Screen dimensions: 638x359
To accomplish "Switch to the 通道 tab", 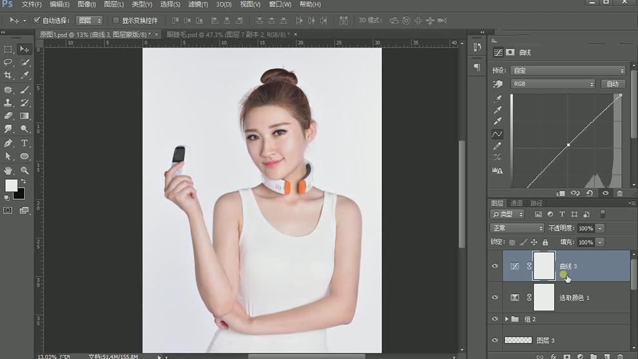I will pyautogui.click(x=516, y=203).
